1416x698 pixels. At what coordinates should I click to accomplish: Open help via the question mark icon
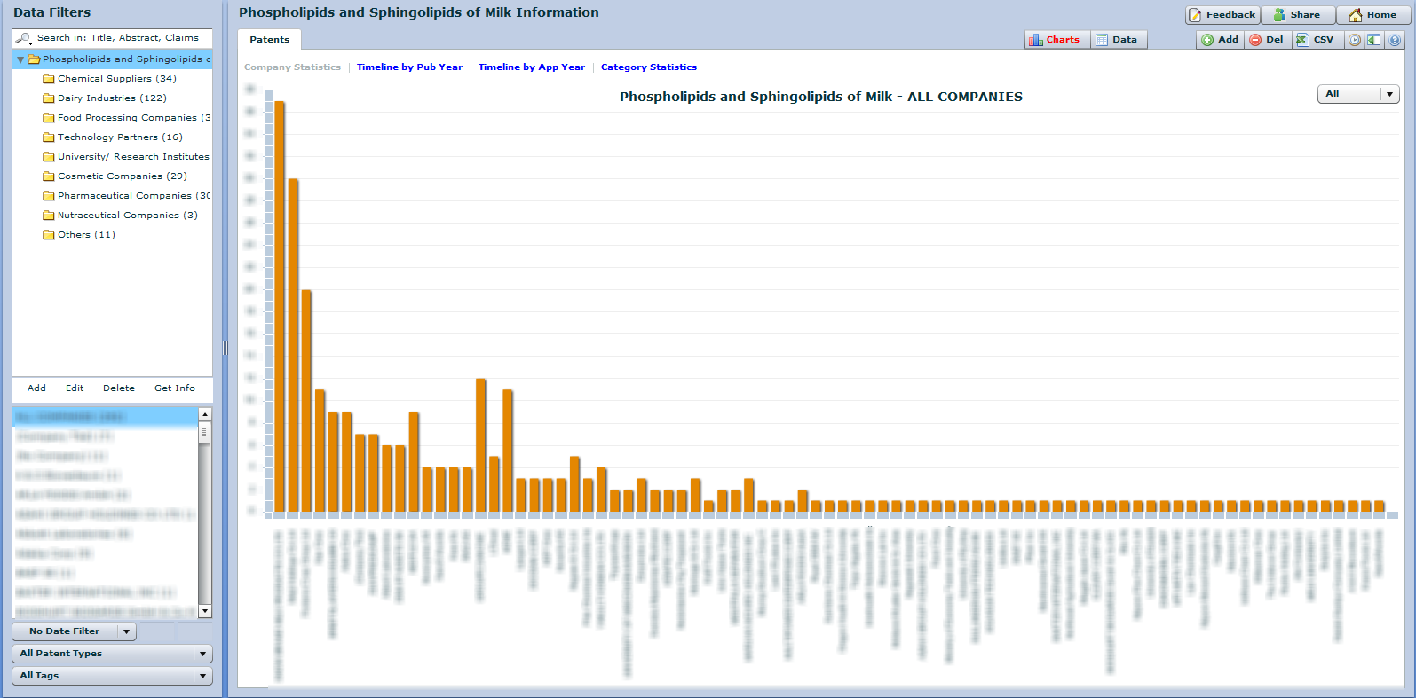pos(1395,40)
